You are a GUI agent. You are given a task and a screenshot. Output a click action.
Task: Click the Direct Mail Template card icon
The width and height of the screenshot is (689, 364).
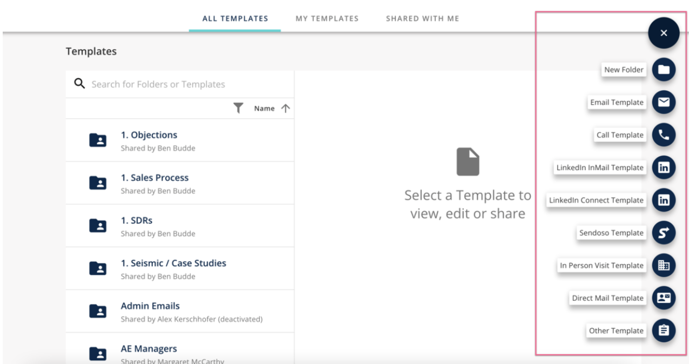[x=664, y=298]
